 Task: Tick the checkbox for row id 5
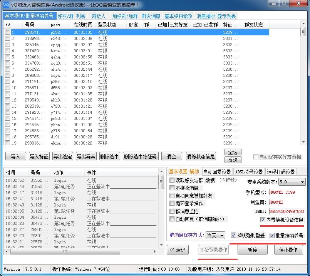pos(8,57)
